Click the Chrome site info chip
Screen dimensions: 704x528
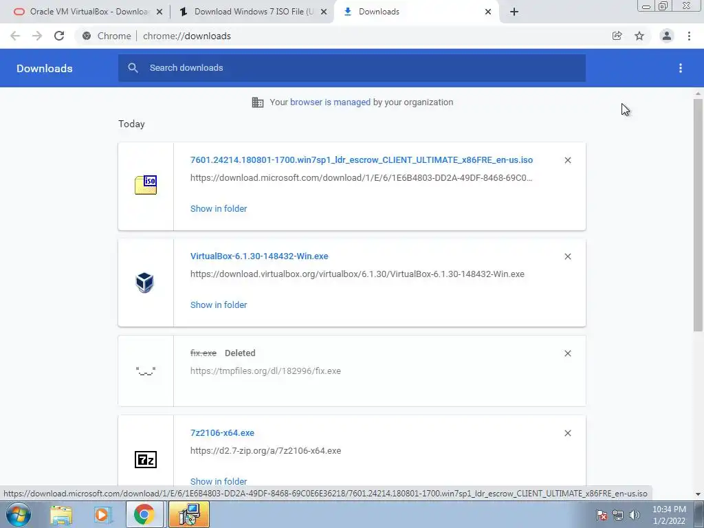tap(107, 36)
